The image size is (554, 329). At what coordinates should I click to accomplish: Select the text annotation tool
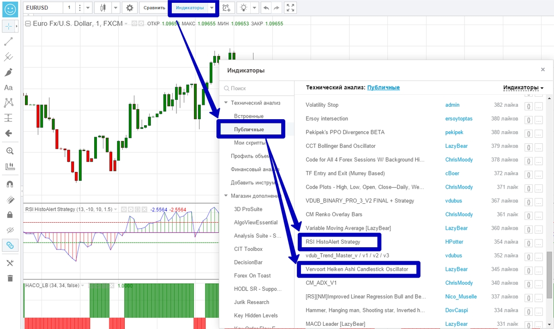pos(8,88)
